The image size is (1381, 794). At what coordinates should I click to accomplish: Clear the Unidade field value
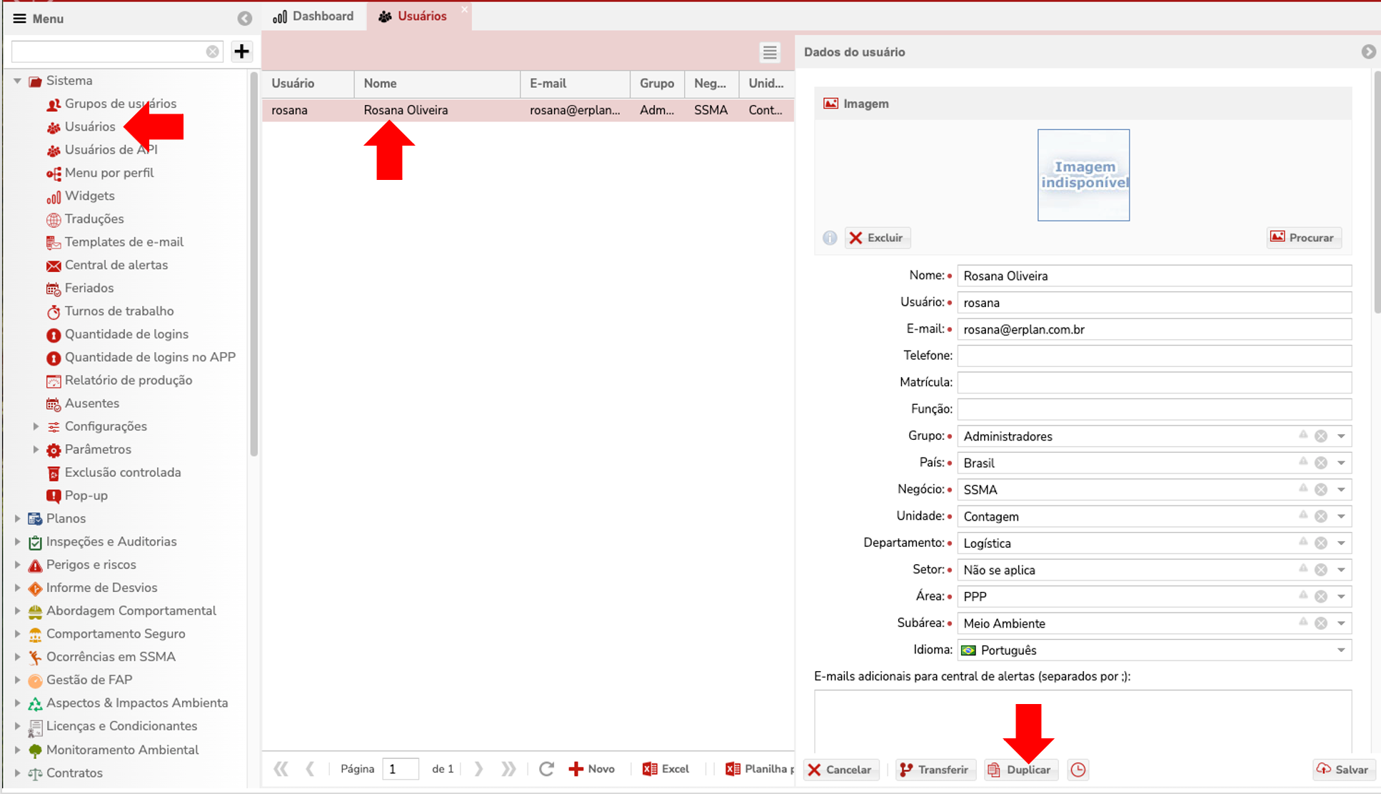[1321, 516]
